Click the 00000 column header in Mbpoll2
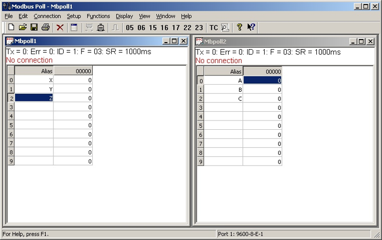 pos(263,71)
